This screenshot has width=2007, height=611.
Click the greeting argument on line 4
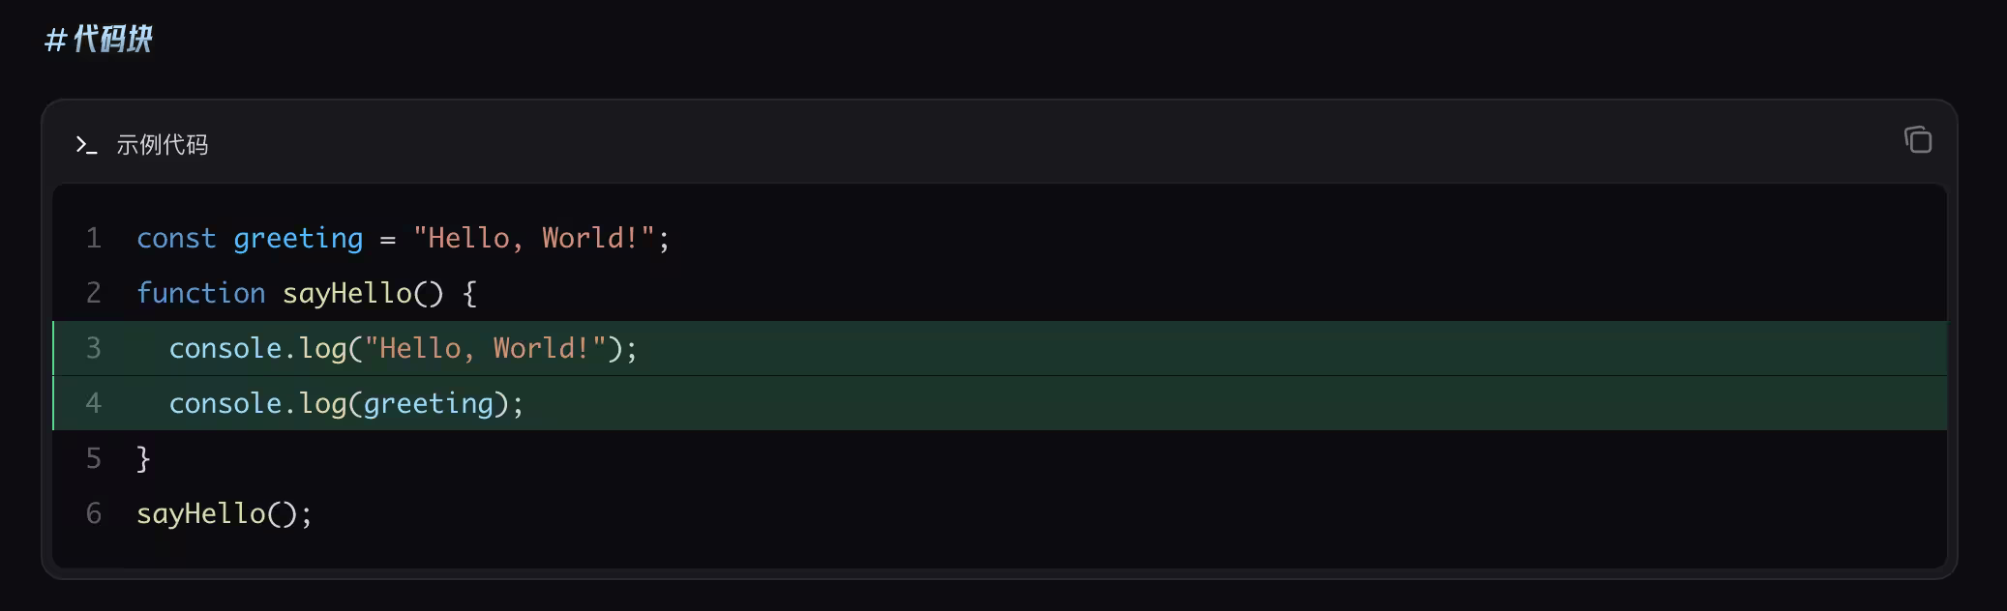click(429, 404)
